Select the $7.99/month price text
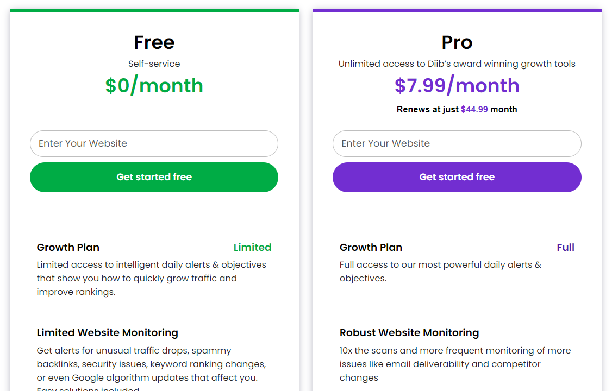612x391 pixels. point(457,86)
